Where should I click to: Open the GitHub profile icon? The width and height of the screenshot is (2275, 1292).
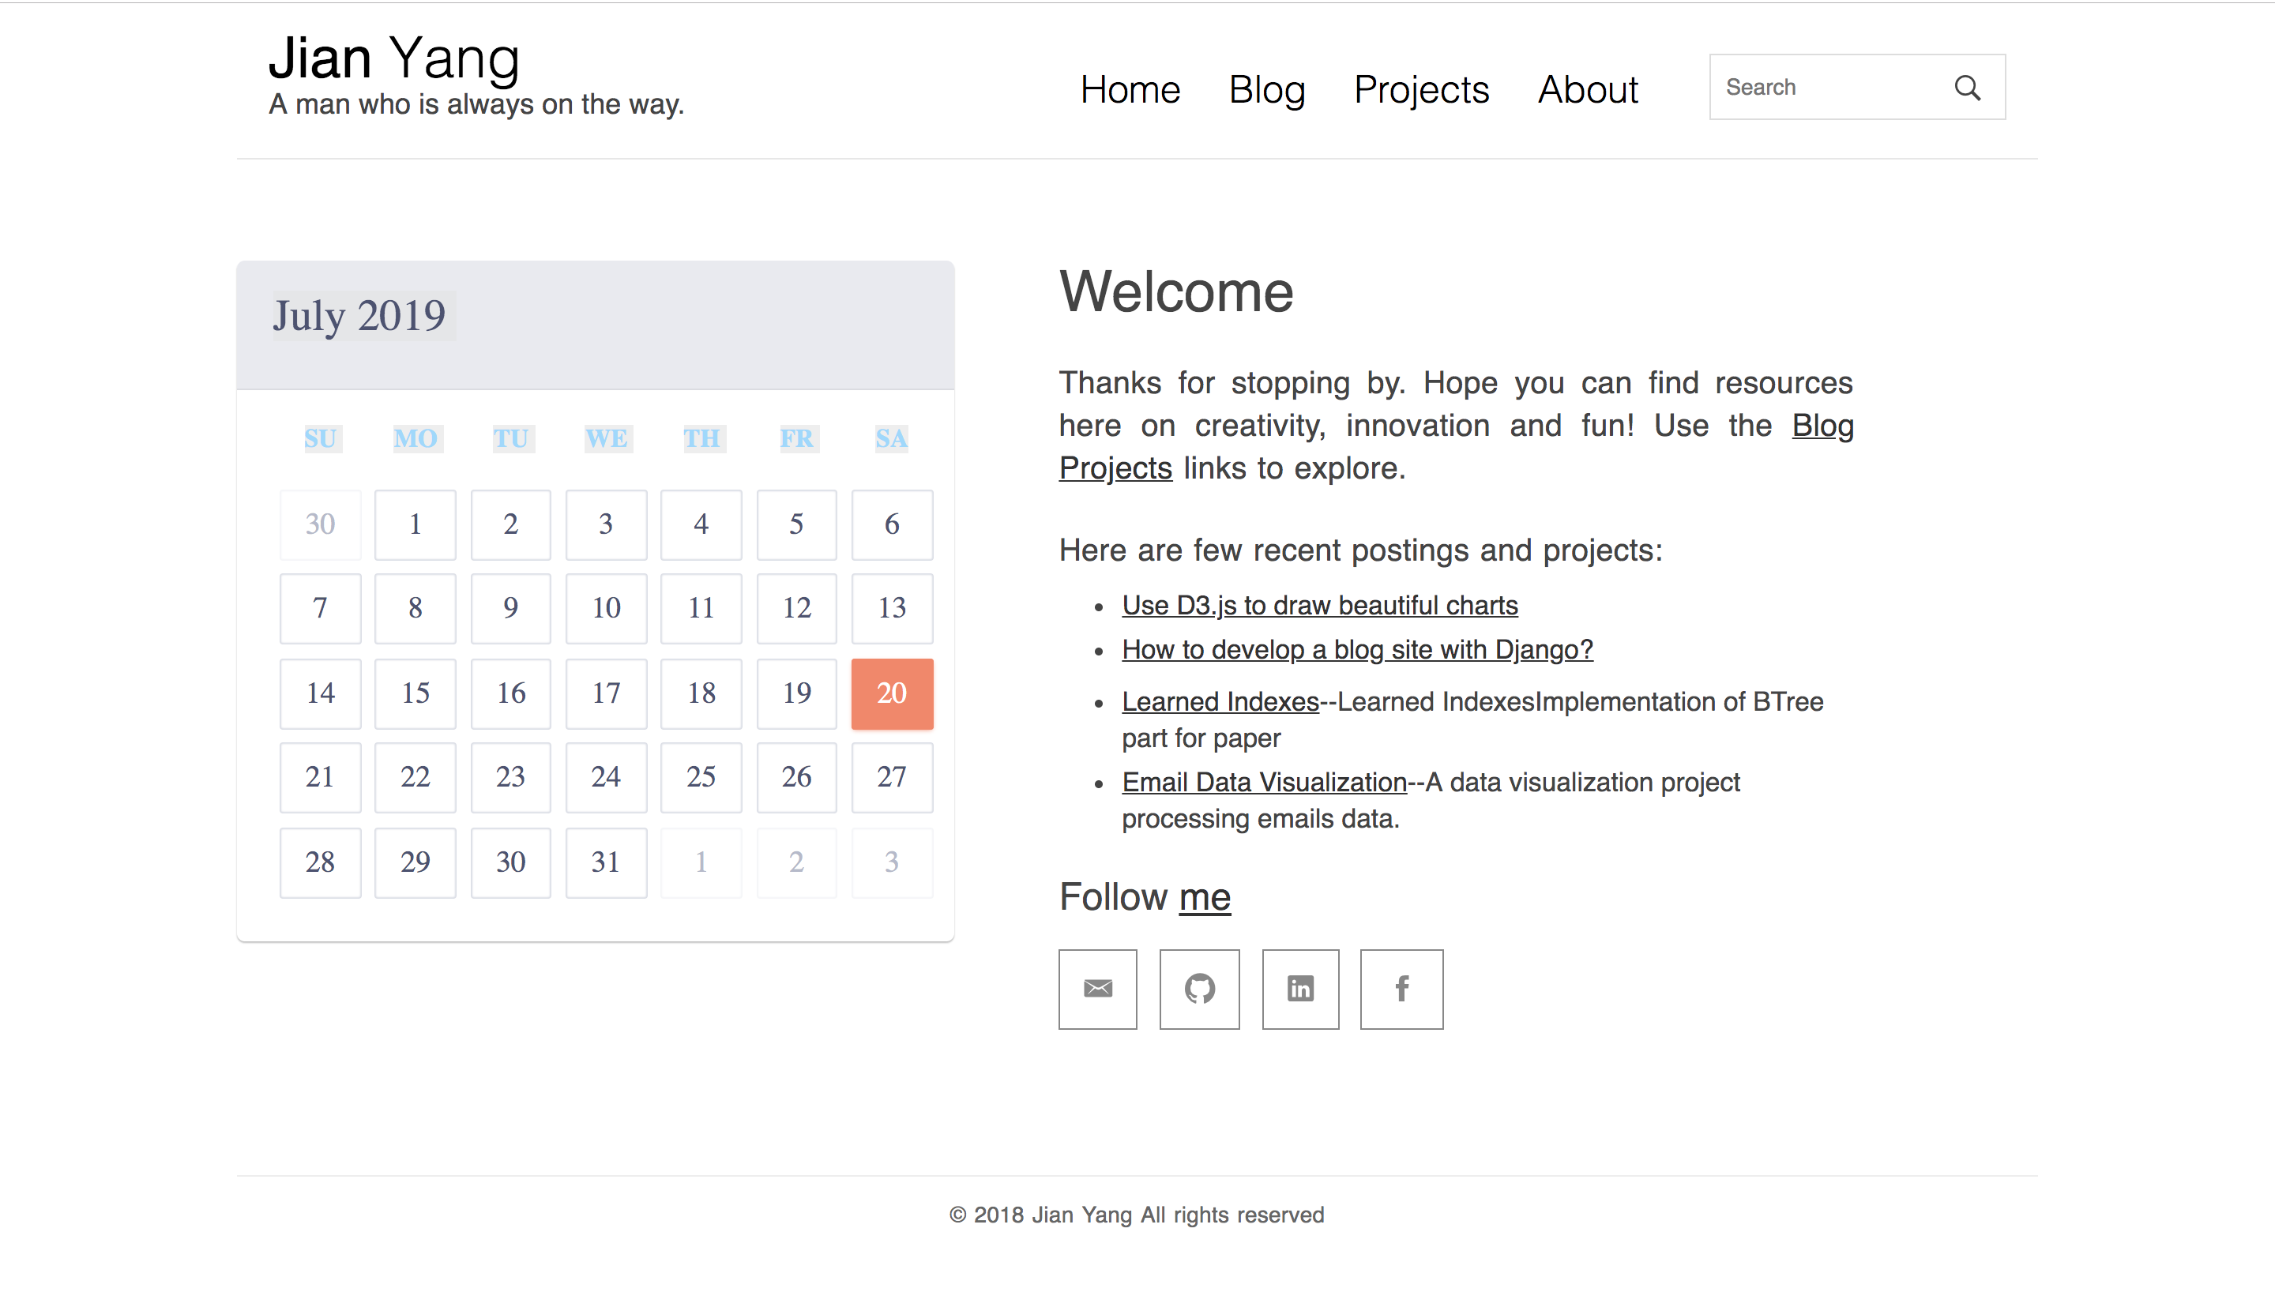[x=1199, y=989]
